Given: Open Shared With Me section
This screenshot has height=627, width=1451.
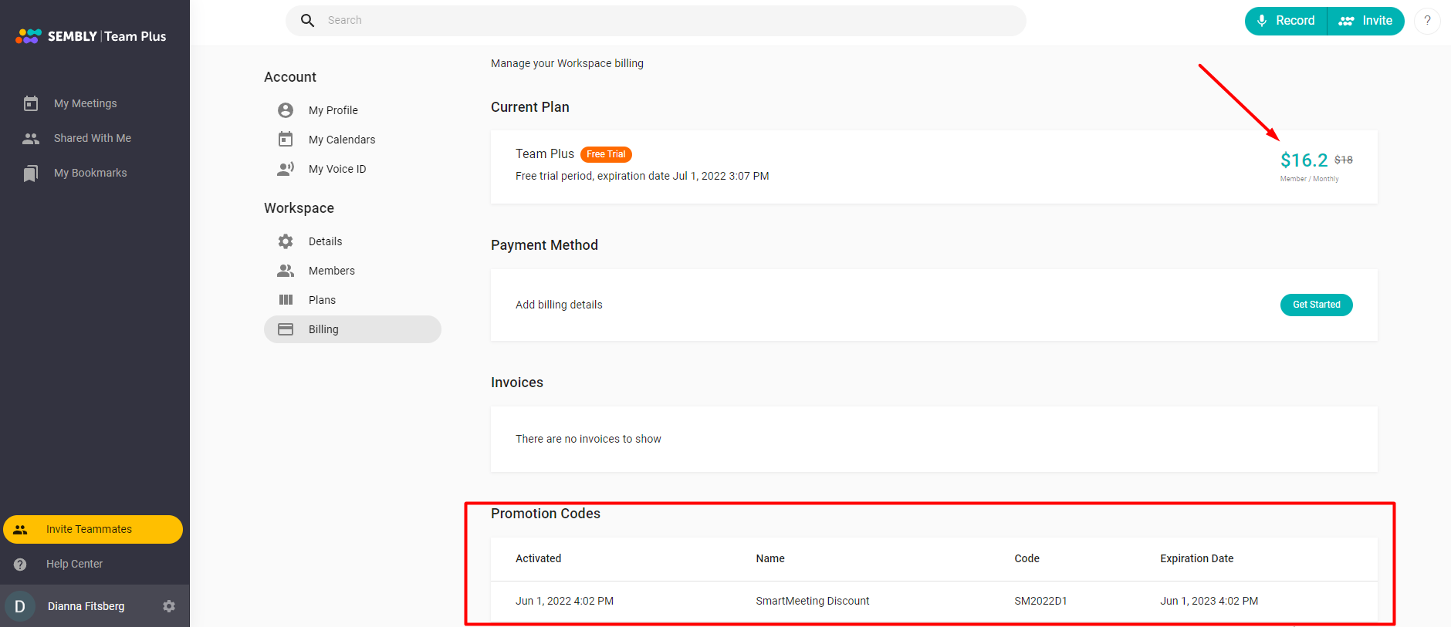Looking at the screenshot, I should coord(94,138).
